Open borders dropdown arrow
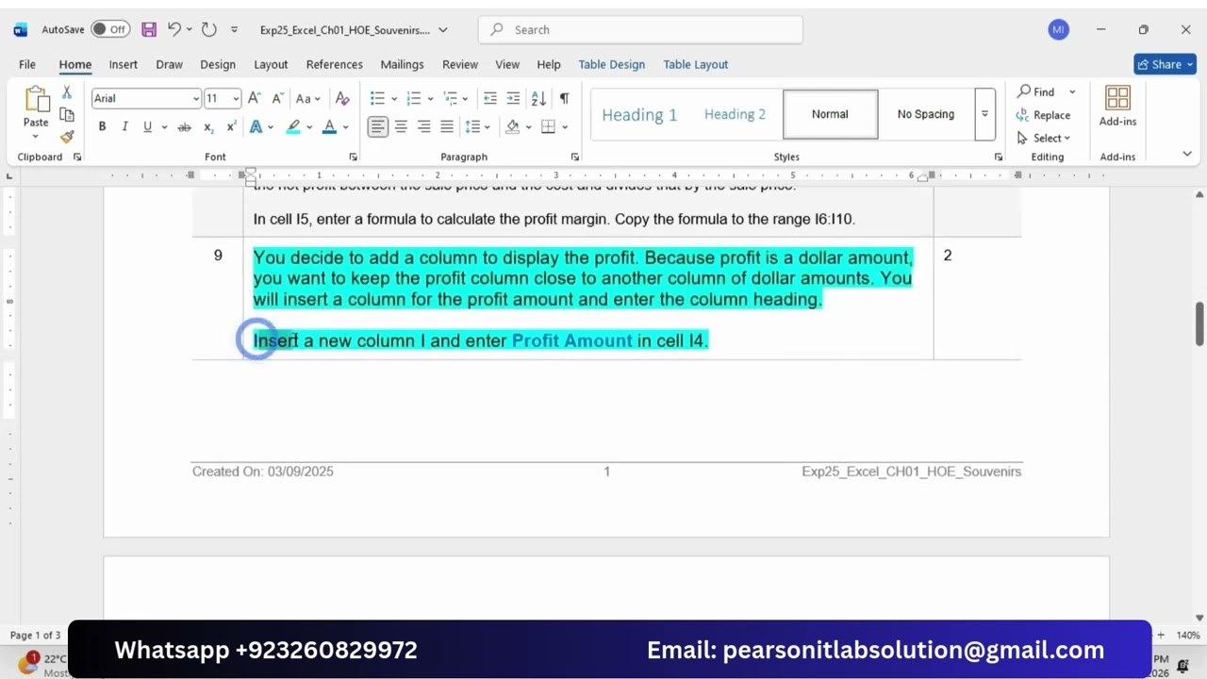The image size is (1207, 679). (x=565, y=126)
